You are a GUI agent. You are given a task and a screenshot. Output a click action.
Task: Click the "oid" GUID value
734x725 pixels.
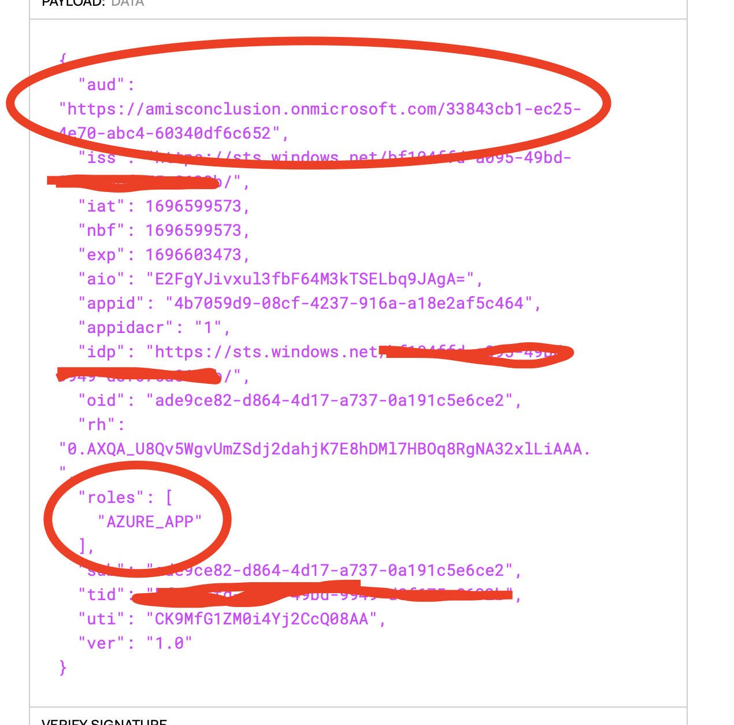pyautogui.click(x=329, y=401)
